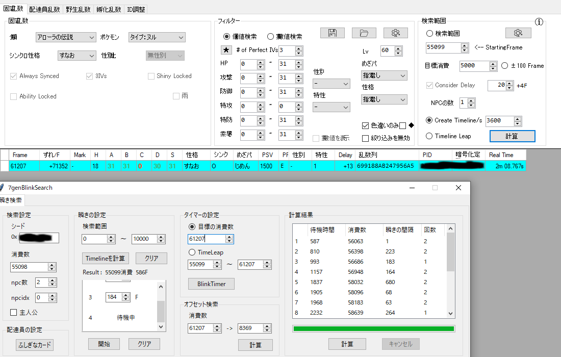
Task: Check the Ability Locked checkbox
Action: click(14, 96)
